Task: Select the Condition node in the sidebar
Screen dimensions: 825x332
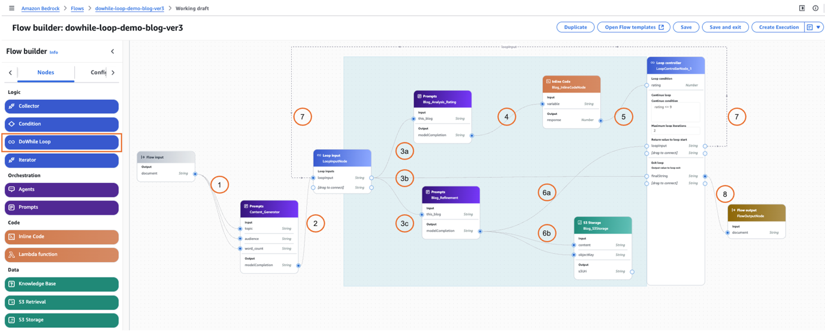Action: (x=62, y=124)
